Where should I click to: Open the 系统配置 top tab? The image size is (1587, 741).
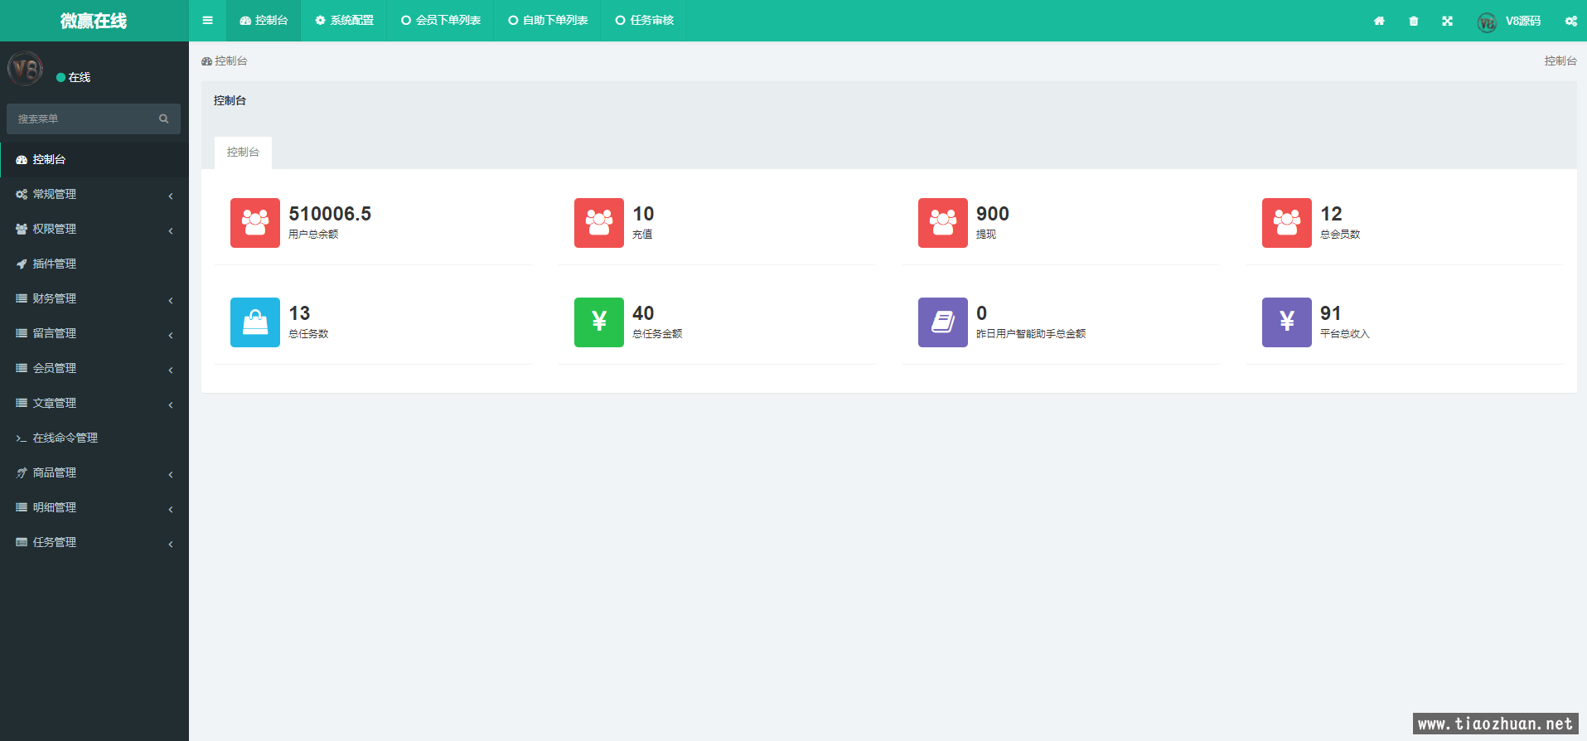point(344,21)
